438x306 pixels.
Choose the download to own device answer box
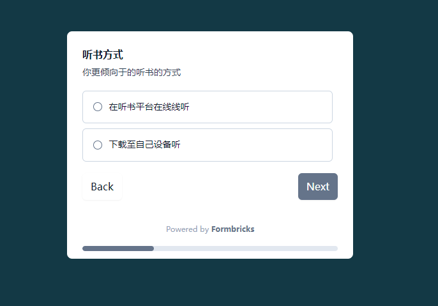[207, 145]
